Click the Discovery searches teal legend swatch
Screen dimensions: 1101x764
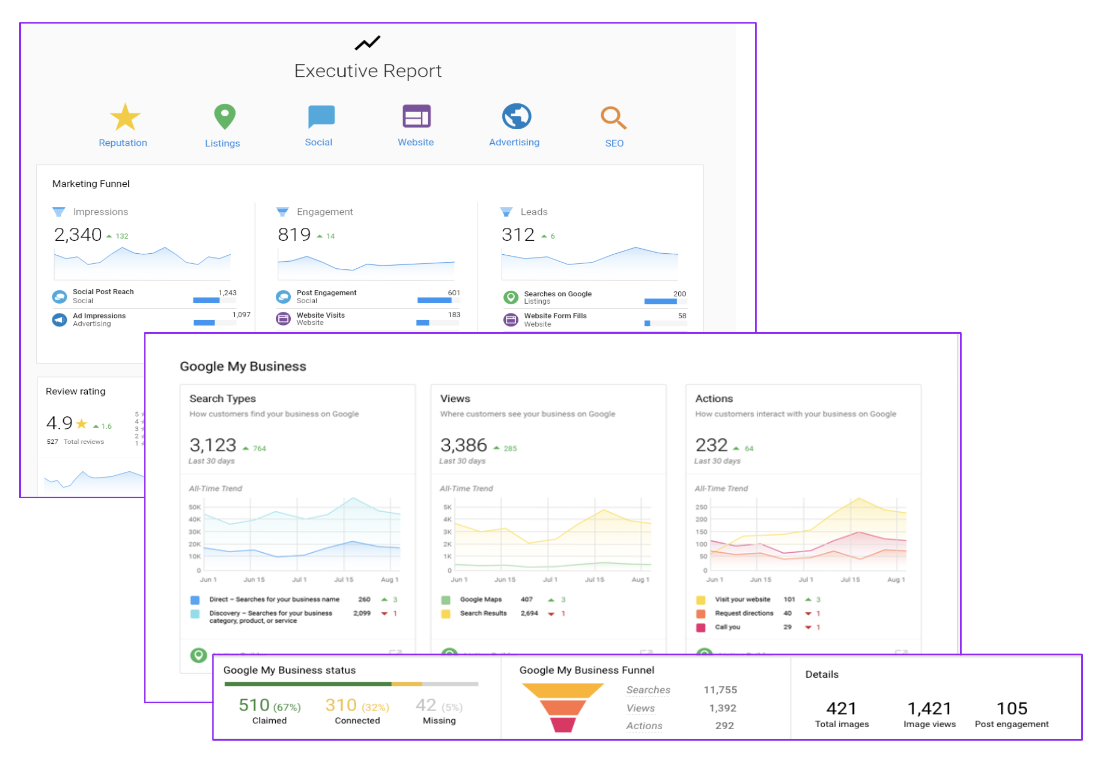195,614
